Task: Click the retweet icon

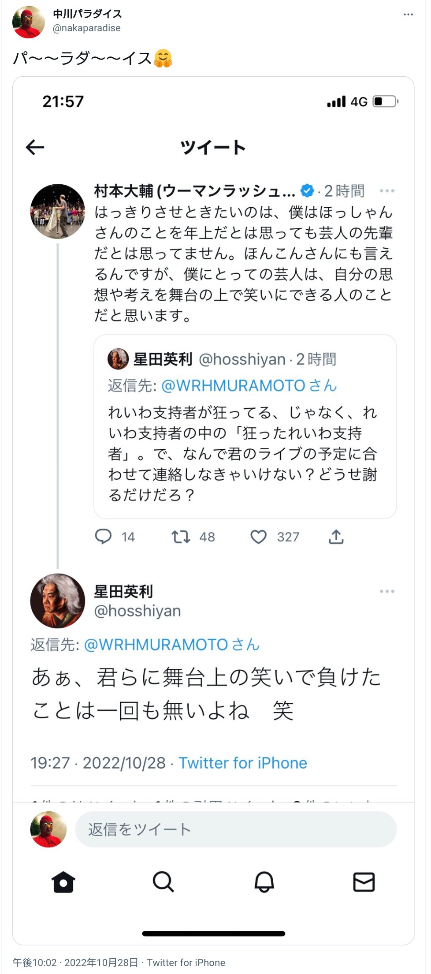Action: 181,537
